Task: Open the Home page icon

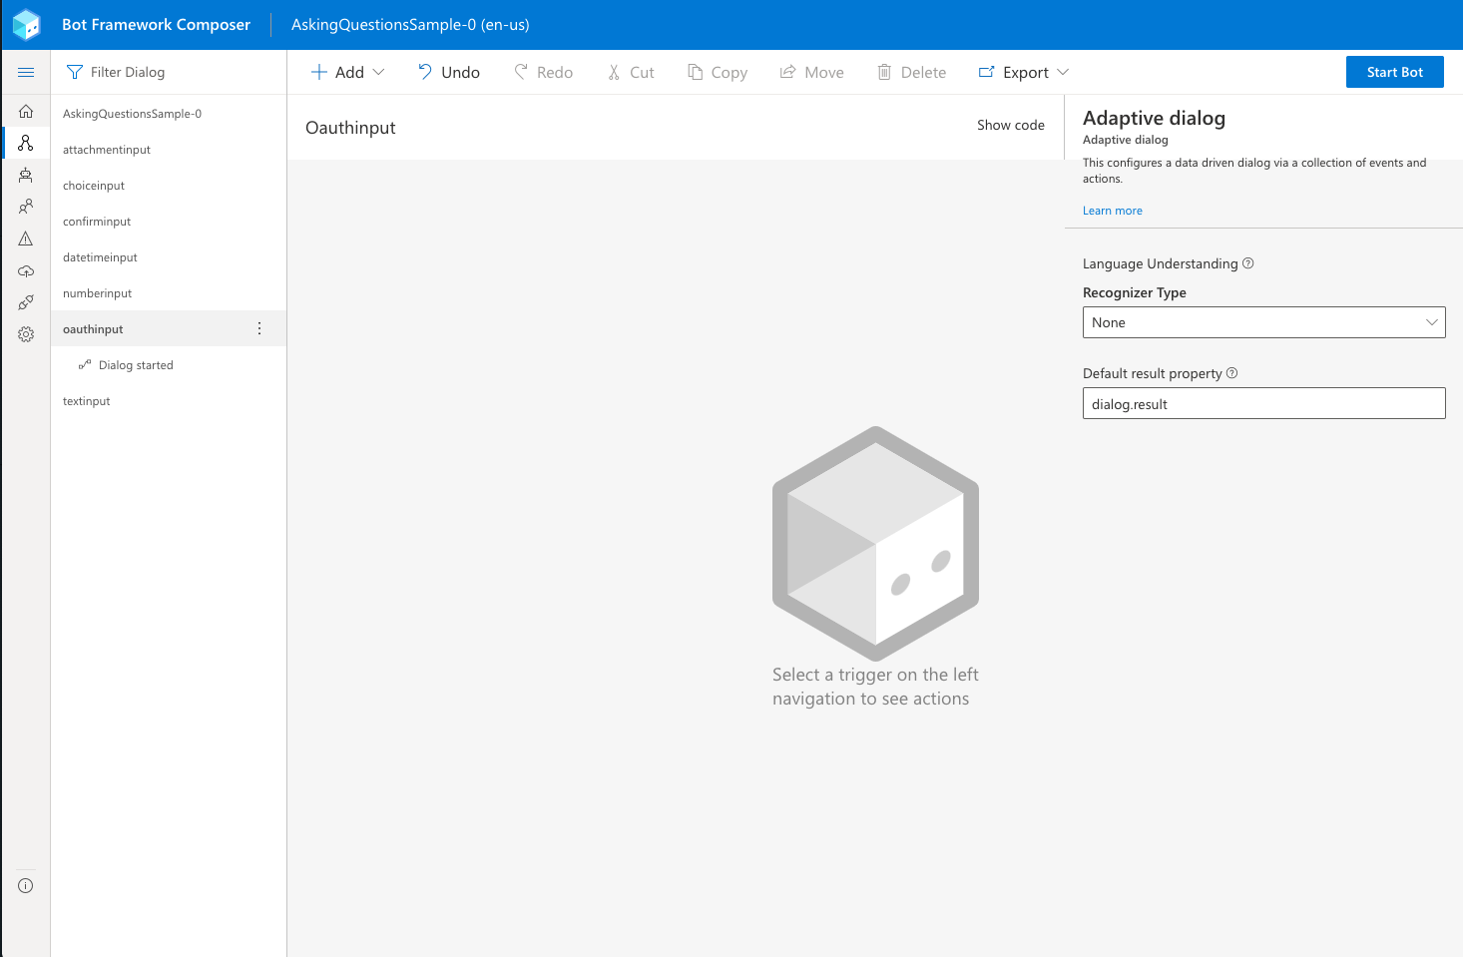Action: click(26, 111)
